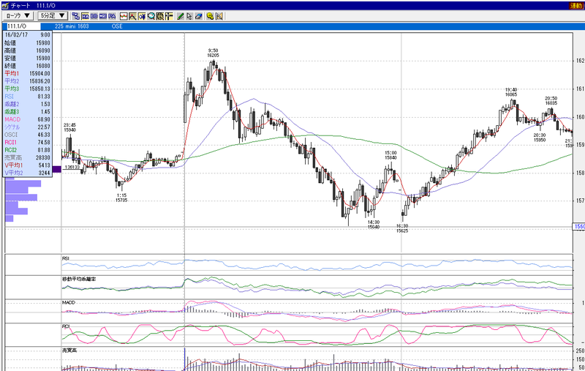Screen dimensions: 585x371
Task: Select the eraser tool
Action: 198,16
